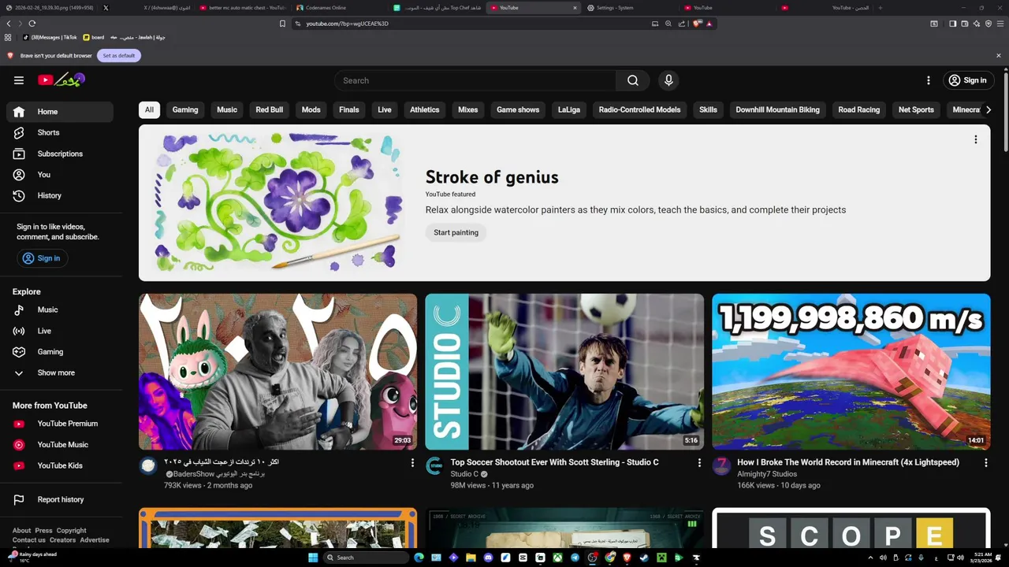The height and width of the screenshot is (567, 1009).
Task: Open the Copyright footer link
Action: pyautogui.click(x=72, y=531)
